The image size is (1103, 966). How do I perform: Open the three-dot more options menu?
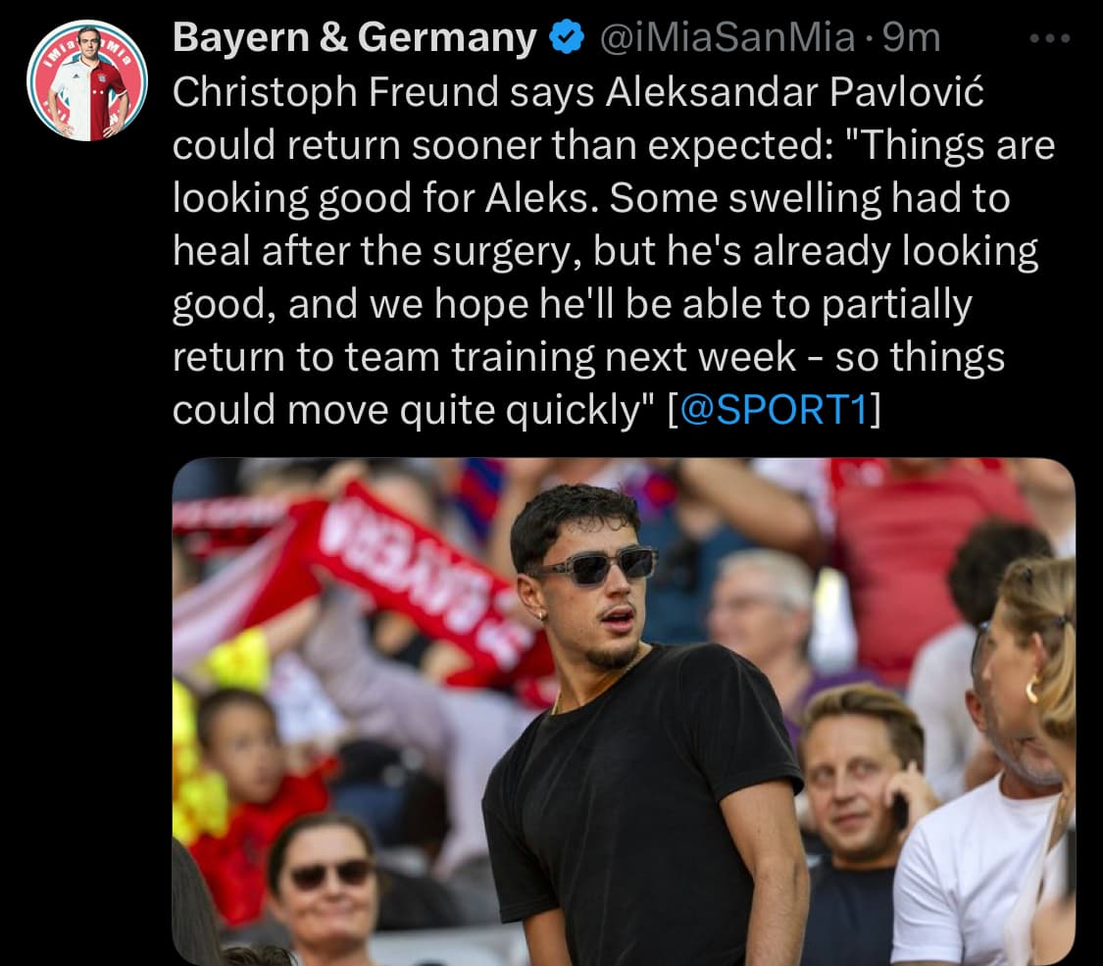click(x=1049, y=38)
